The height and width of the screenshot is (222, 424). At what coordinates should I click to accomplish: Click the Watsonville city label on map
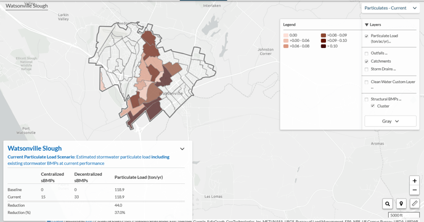[x=171, y=93]
